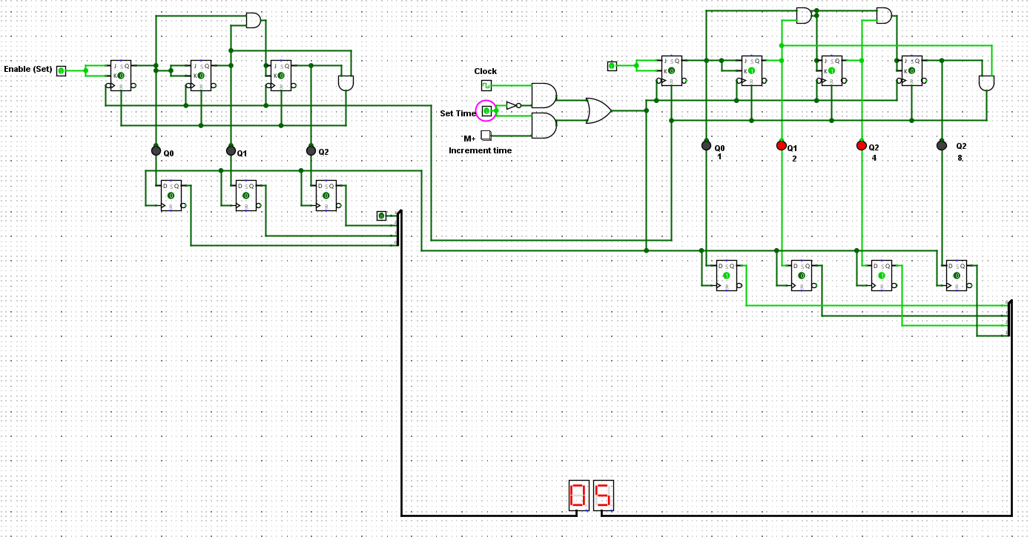Select downward AND gate right of the 4-bit counter flip-flops

pyautogui.click(x=986, y=83)
